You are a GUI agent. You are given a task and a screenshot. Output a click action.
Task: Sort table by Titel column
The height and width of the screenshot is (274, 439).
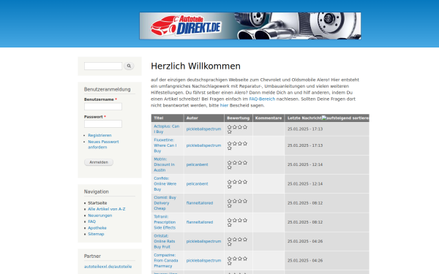click(x=159, y=118)
